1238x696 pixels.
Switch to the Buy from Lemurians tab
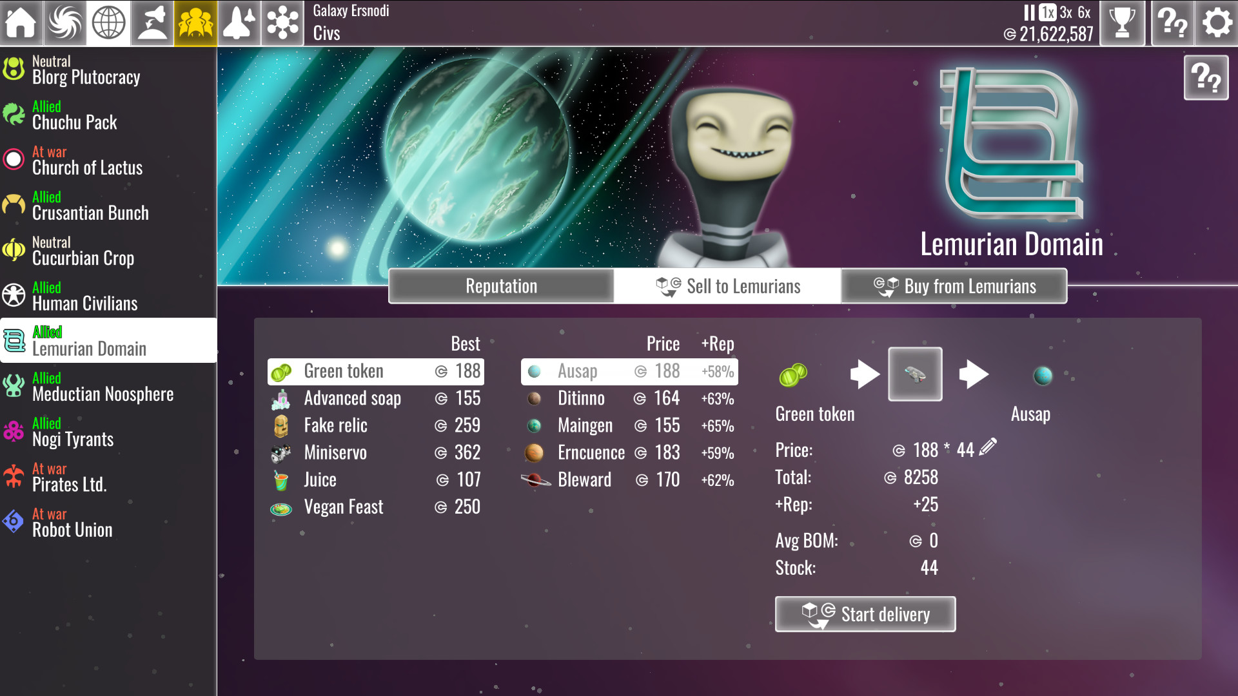[x=954, y=285]
